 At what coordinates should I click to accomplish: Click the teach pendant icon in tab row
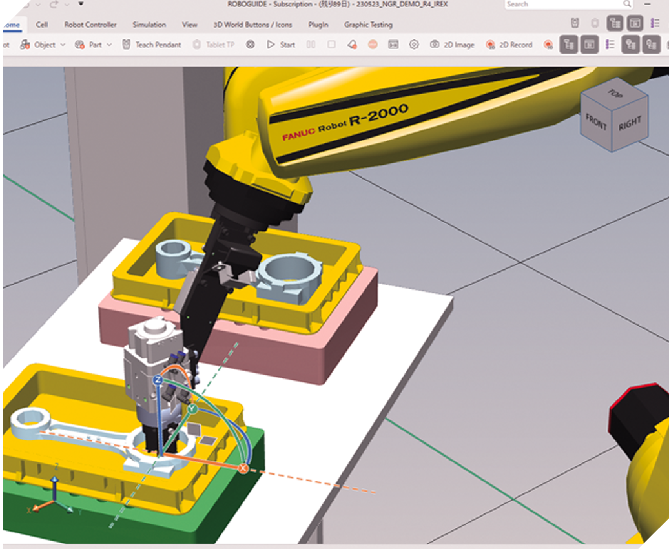click(575, 23)
